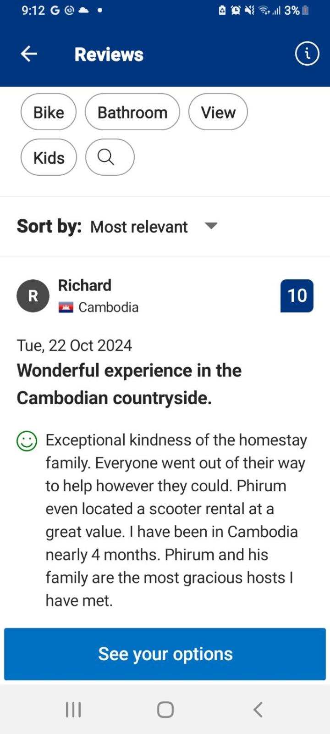The image size is (330, 734).
Task: Open the review info icon
Action: [x=307, y=54]
